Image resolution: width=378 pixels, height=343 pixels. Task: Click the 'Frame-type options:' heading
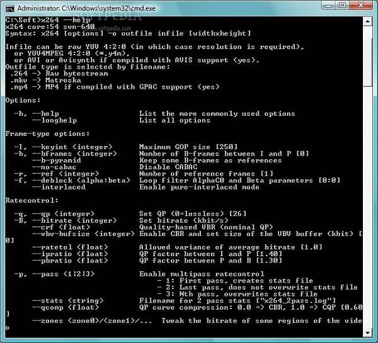tap(47, 133)
